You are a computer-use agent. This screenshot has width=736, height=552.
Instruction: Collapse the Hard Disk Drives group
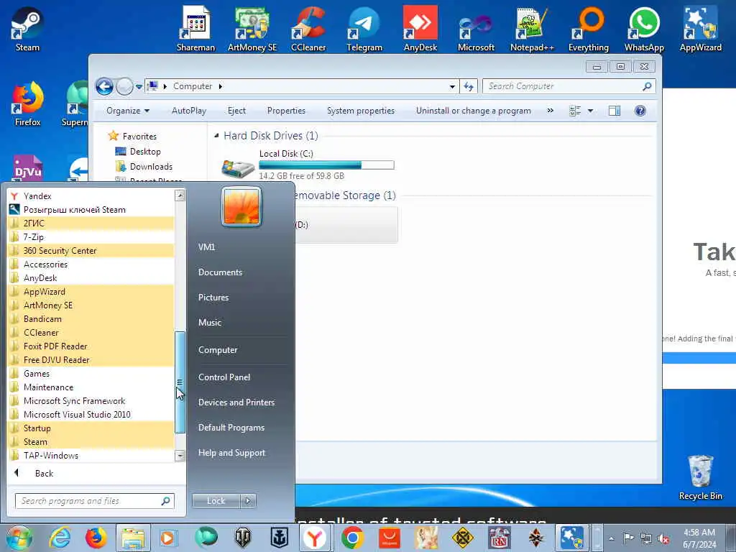tap(216, 136)
